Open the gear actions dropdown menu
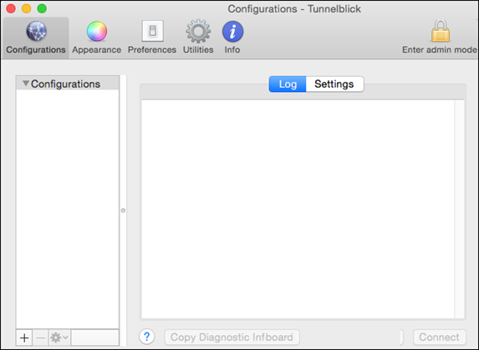479x350 pixels. (59, 337)
